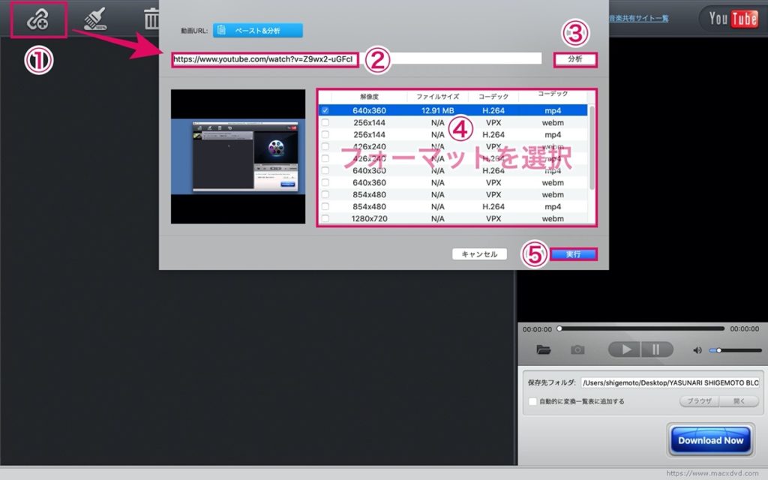The height and width of the screenshot is (480, 768).
Task: Take a snapshot with camera icon
Action: coord(577,349)
